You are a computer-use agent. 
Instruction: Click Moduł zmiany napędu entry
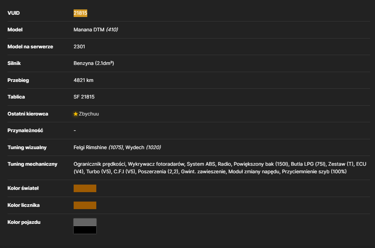click(x=254, y=171)
